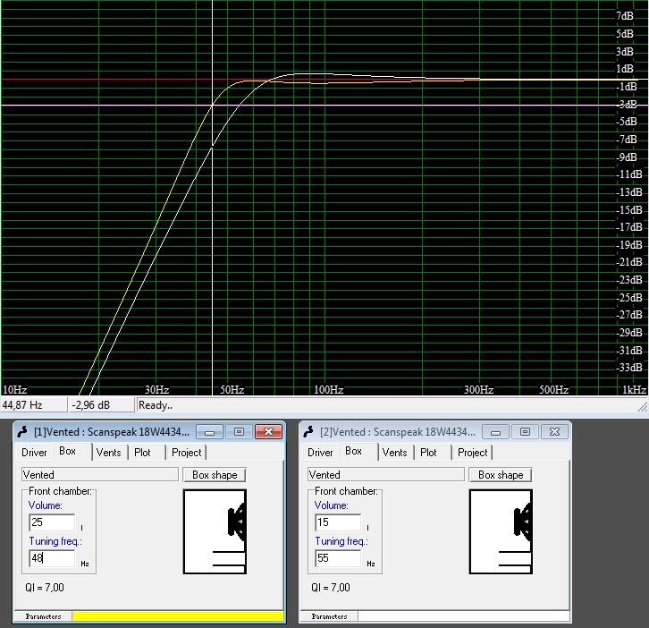
Task: Switch to the Vents tab in window 1
Action: tap(108, 453)
